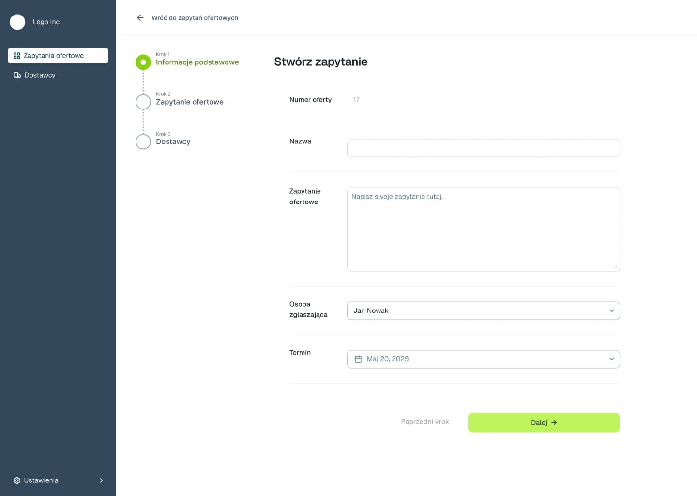
Task: Click into the Zapytanie ofertowe text area
Action: point(483,230)
